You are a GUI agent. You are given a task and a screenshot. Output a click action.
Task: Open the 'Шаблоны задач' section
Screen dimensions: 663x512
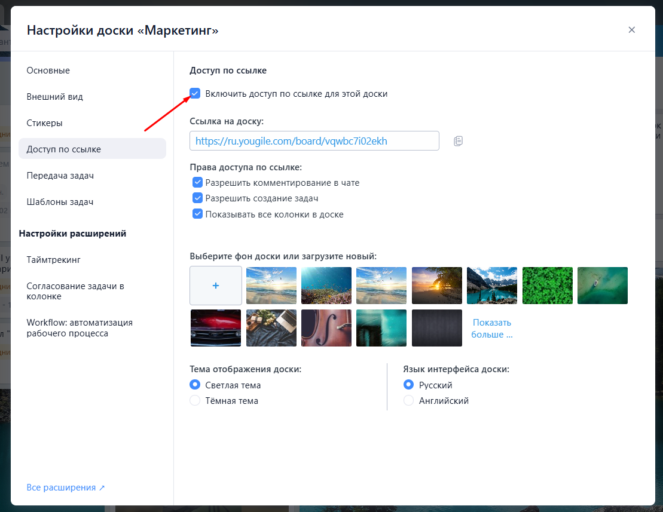click(92, 202)
